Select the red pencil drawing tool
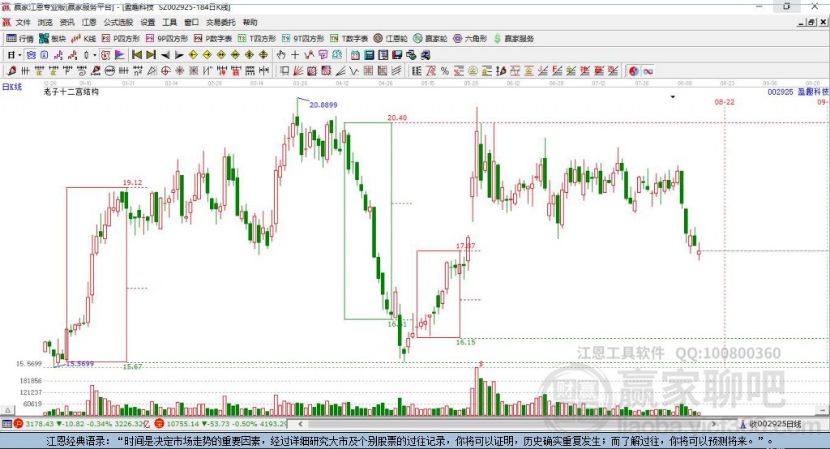The image size is (830, 449). [11, 71]
